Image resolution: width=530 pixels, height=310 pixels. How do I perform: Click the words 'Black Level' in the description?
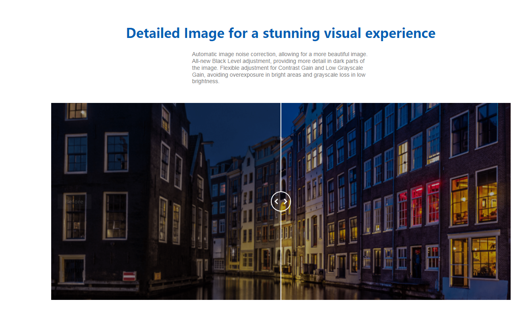(x=229, y=61)
